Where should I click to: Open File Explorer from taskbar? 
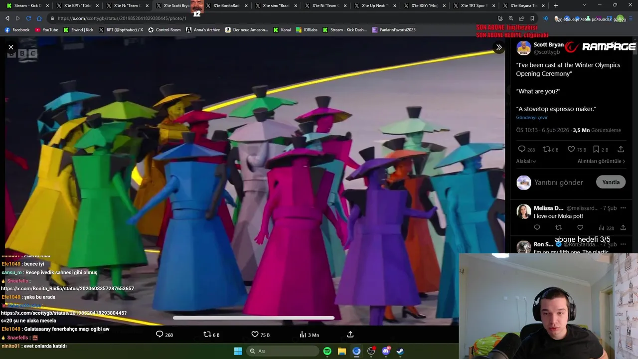(342, 351)
